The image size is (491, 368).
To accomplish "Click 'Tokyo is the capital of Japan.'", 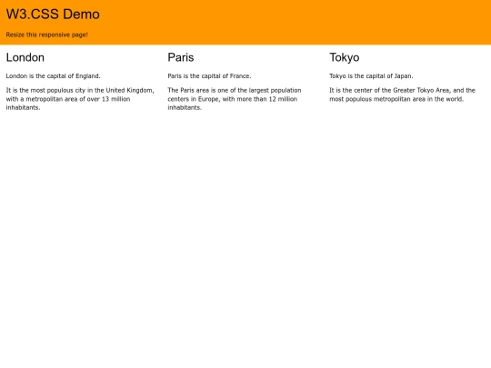I will (x=371, y=76).
